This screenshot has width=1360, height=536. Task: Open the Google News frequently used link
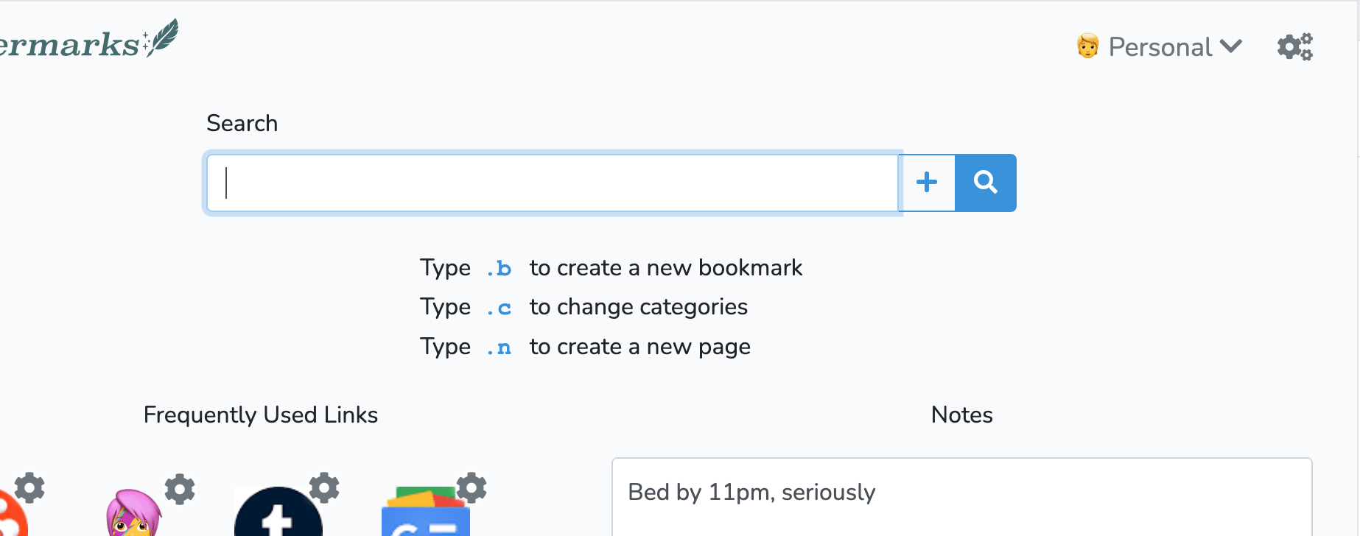click(x=425, y=515)
